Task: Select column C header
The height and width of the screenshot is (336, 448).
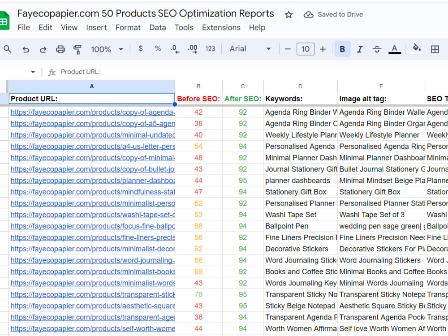Action: click(243, 86)
